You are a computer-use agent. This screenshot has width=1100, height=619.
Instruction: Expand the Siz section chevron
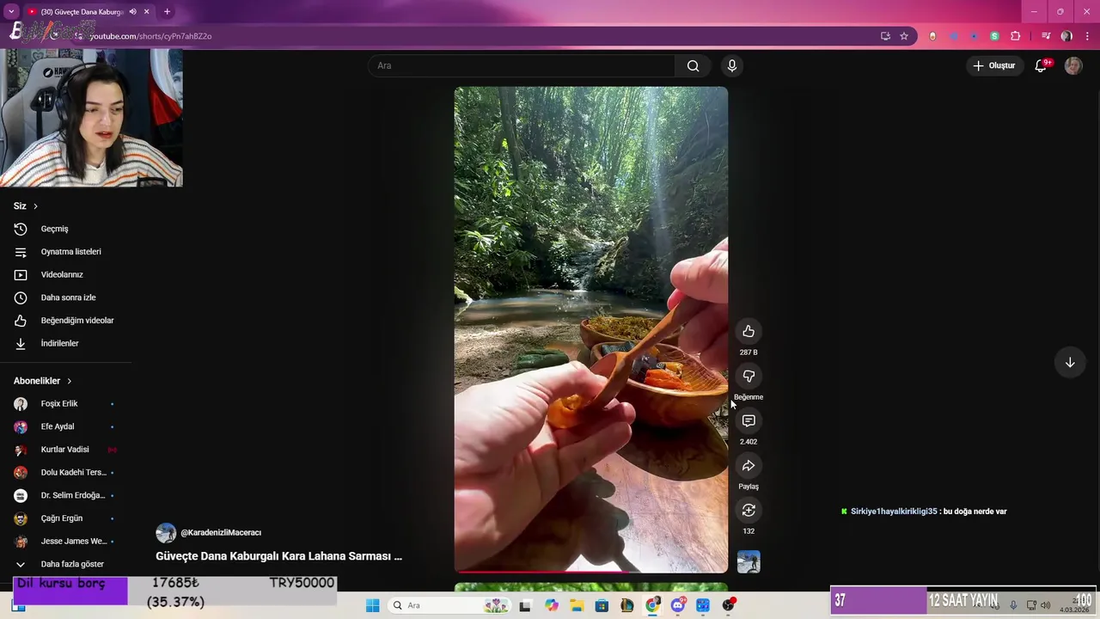point(35,206)
